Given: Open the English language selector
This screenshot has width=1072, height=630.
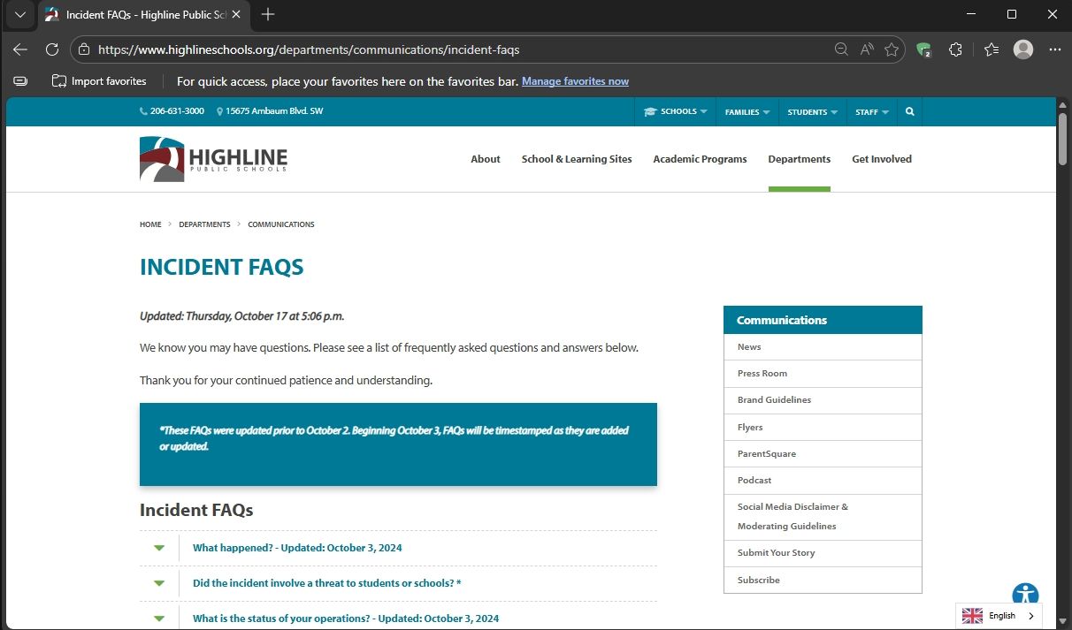Looking at the screenshot, I should click(x=999, y=616).
